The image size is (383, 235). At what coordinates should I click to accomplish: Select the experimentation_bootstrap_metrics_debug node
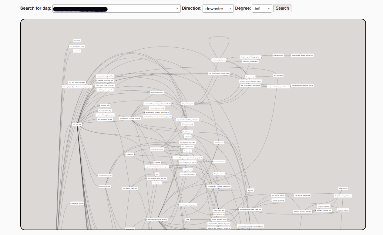(157, 112)
